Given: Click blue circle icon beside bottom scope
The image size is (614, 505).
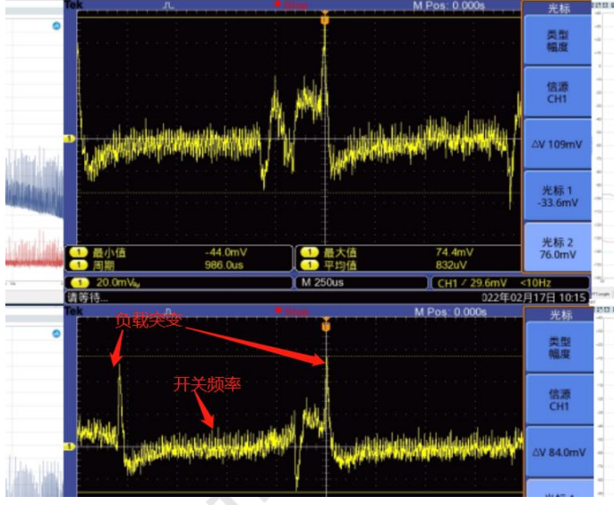Looking at the screenshot, I should (56, 334).
